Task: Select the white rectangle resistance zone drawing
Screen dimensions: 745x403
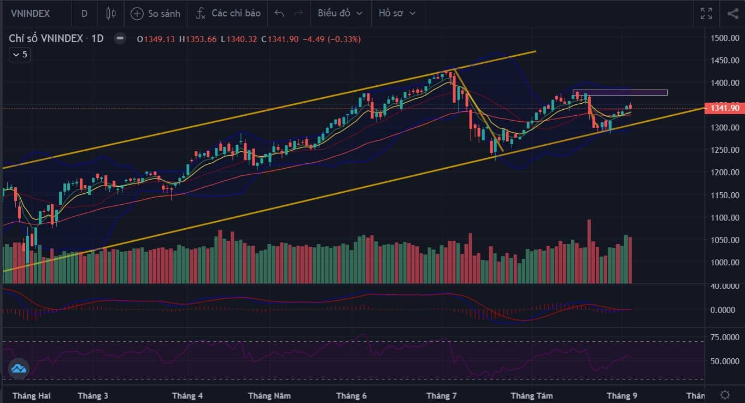Action: 620,92
